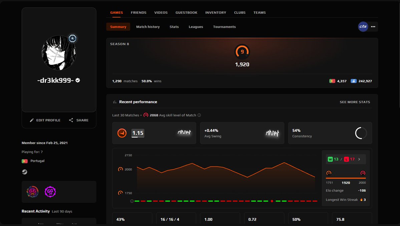Open the linked Steam account icon
The width and height of the screenshot is (400, 226).
[24, 172]
